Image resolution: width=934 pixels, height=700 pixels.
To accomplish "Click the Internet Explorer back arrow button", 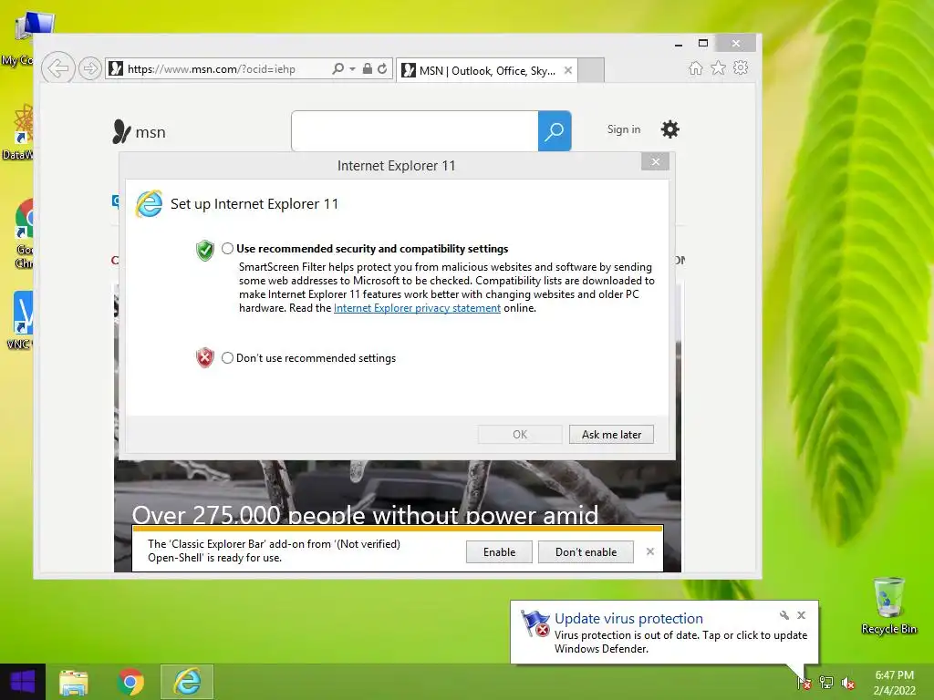I will click(57, 68).
